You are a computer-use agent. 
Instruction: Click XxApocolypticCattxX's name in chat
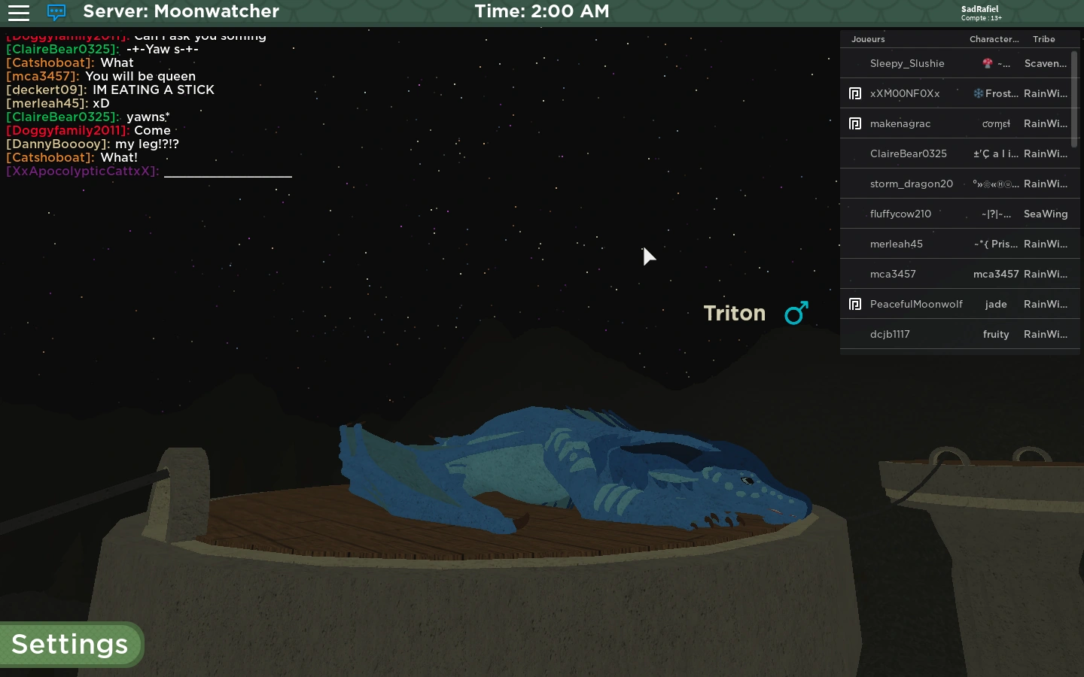tap(82, 171)
